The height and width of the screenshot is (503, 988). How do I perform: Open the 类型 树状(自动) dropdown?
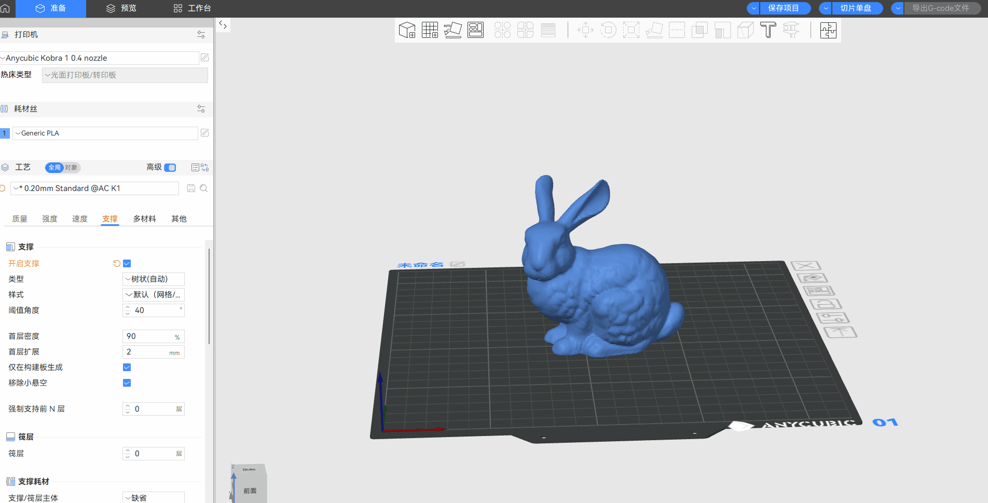(x=154, y=279)
